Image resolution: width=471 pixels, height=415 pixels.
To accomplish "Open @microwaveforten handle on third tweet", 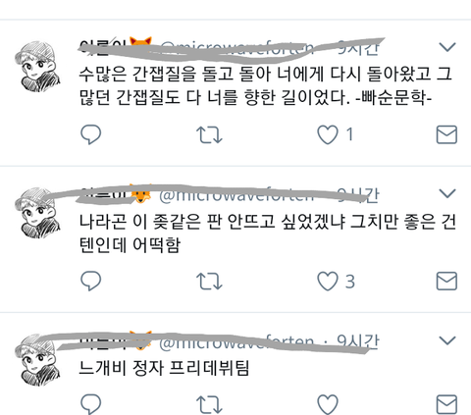I will point(236,342).
